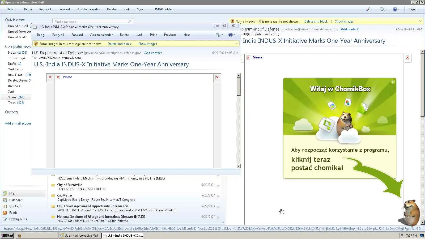Click the Help icon in the message window toolbar
This screenshot has width=425, height=239.
point(231,35)
